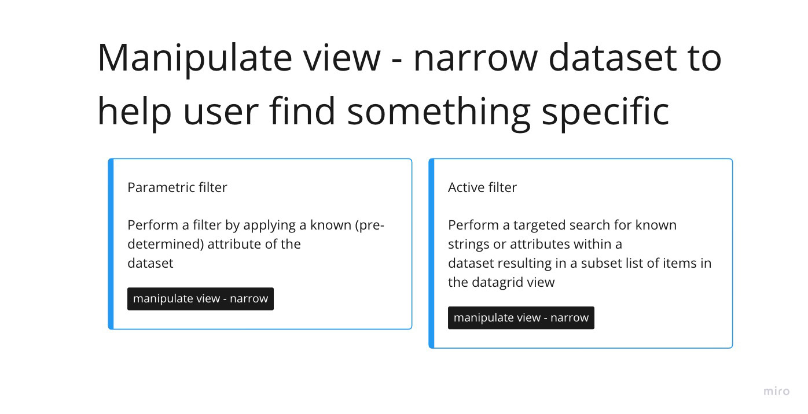Click the line 'determined) attribute of the'
This screenshot has width=808, height=414.
tap(214, 244)
